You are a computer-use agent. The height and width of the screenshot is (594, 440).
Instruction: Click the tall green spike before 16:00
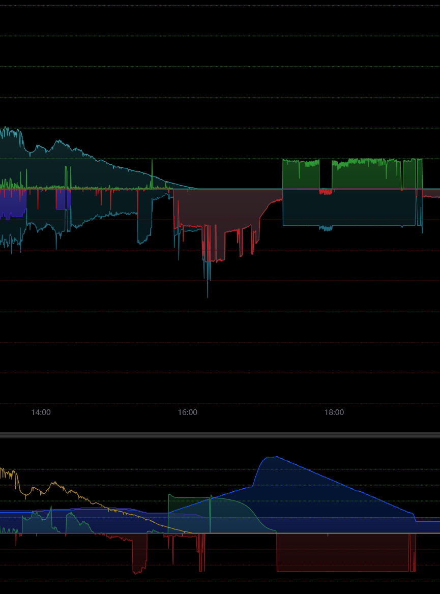152,162
